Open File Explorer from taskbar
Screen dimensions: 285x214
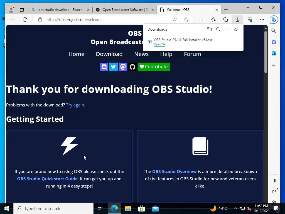128,208
